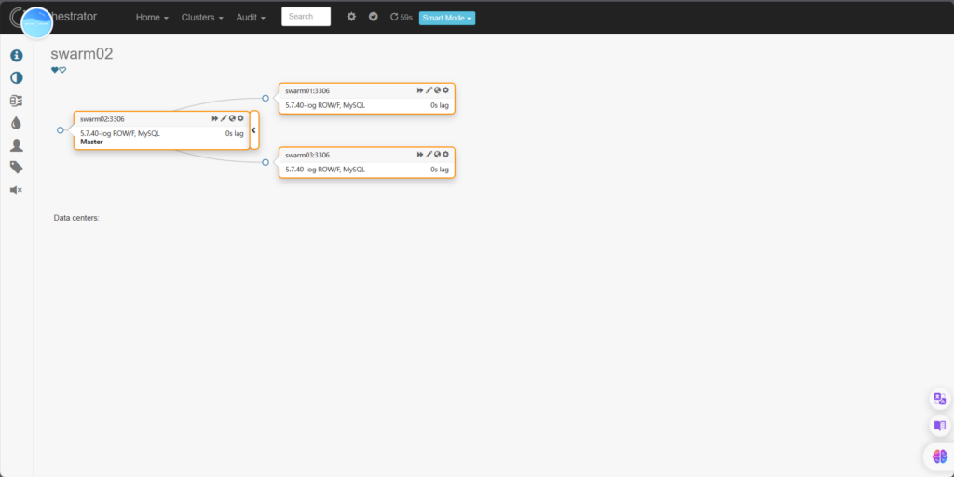
Task: Click the user silhouette sidebar icon
Action: 17,145
